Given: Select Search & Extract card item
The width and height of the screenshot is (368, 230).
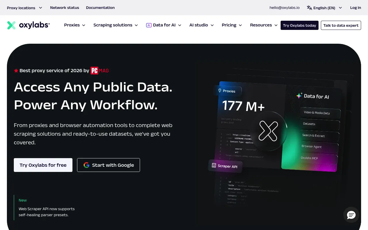Looking at the screenshot, I should 319,135.
